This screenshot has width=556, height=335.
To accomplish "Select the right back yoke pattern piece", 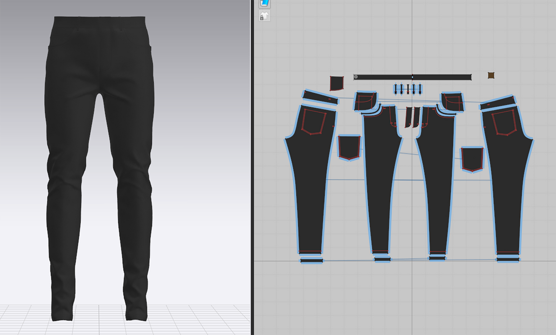I will 498,102.
